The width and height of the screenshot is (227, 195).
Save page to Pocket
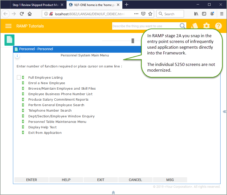point(143,14)
